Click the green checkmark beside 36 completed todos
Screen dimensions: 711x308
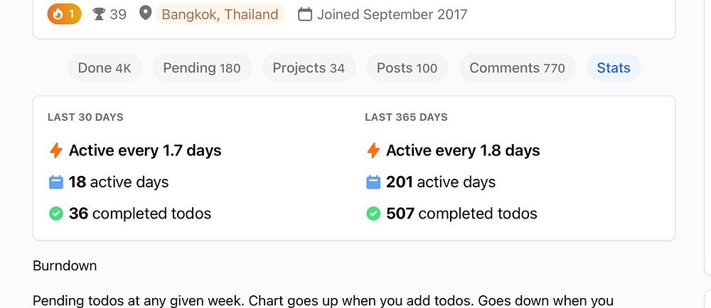pos(55,214)
